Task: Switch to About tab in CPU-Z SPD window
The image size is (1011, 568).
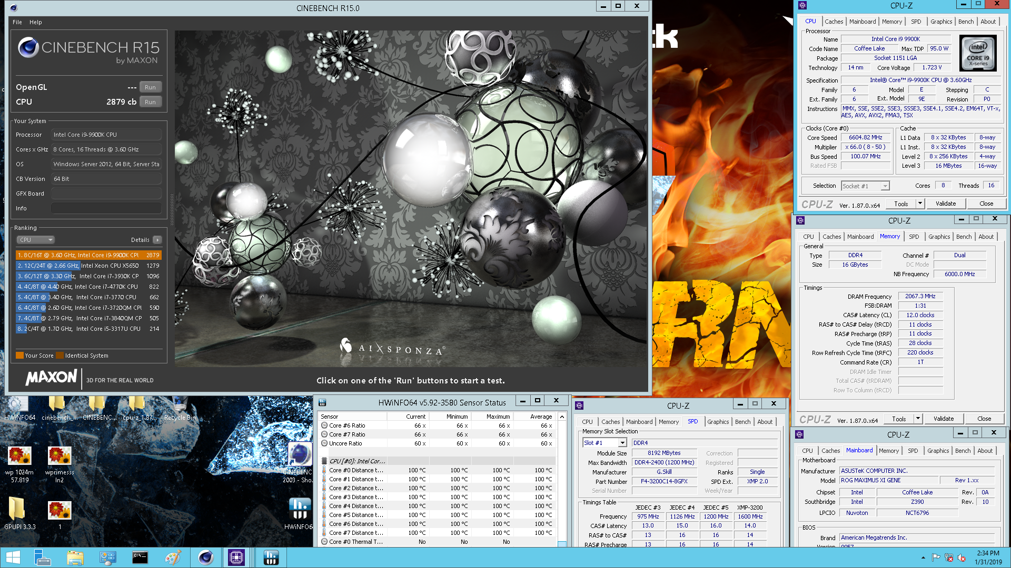Action: 765,422
